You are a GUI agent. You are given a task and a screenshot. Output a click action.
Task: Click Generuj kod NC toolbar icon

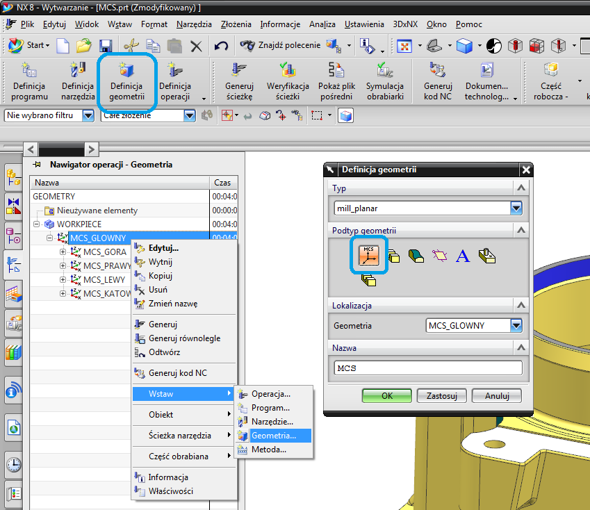coord(438,81)
